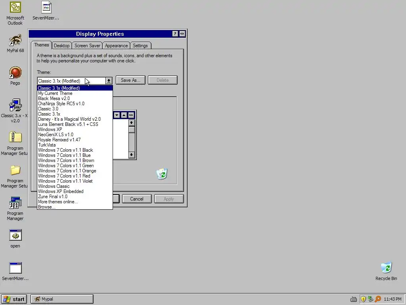Click the Cancel button
This screenshot has height=305, width=406.
(137, 199)
